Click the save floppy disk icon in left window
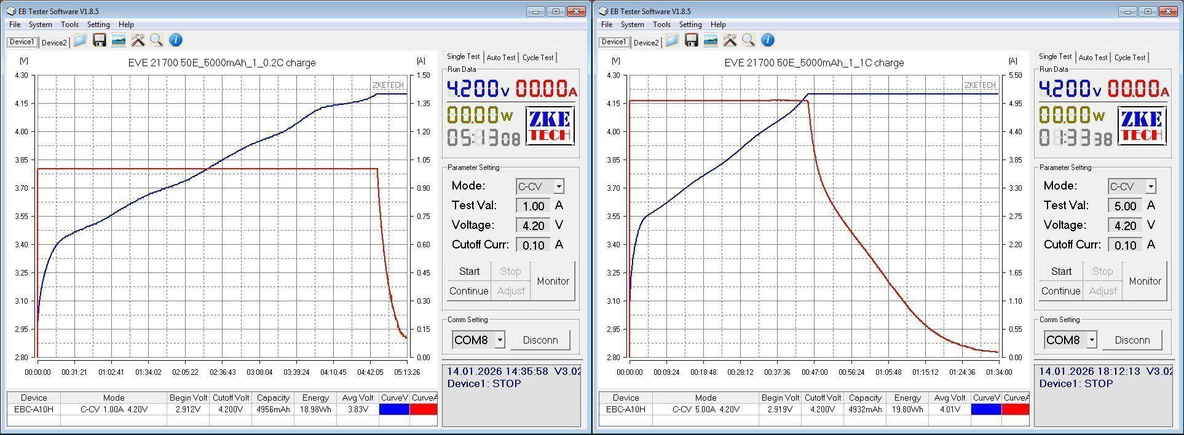The width and height of the screenshot is (1184, 435). pos(100,40)
